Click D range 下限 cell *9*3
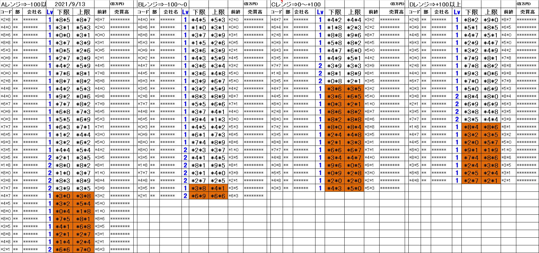The width and height of the screenshot is (539, 253). click(471, 73)
